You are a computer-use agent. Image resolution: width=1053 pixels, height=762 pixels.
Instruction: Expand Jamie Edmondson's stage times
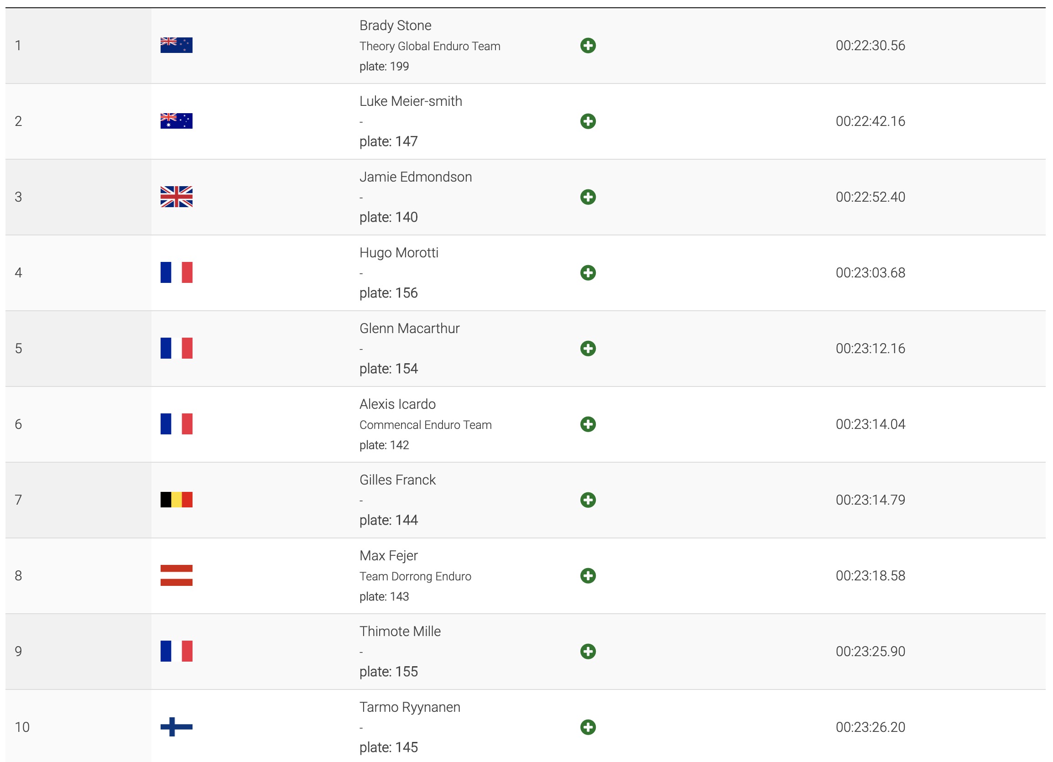click(588, 197)
